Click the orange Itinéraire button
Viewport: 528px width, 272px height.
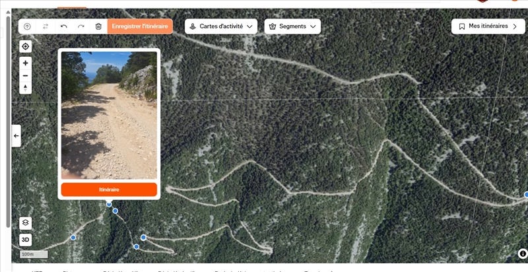(109, 189)
